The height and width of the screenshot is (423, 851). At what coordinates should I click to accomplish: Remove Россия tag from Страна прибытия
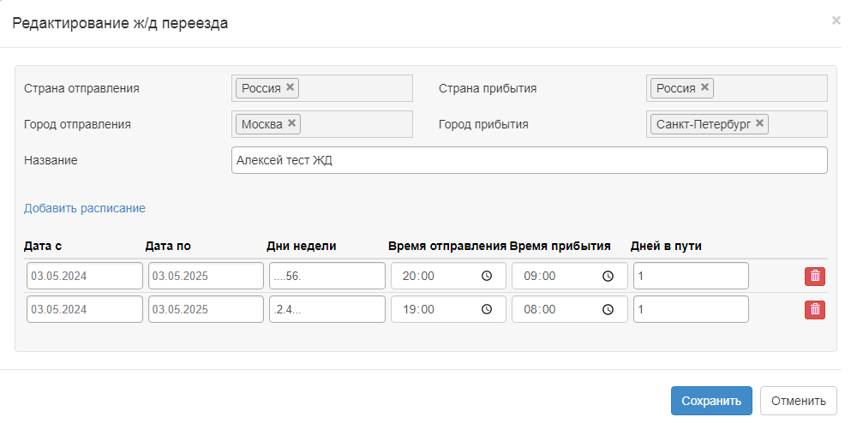pyautogui.click(x=704, y=87)
